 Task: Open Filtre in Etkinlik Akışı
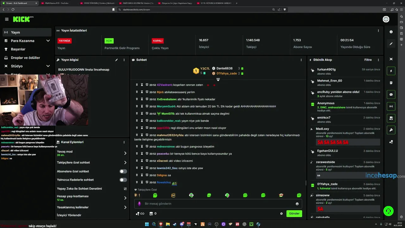coord(368,60)
